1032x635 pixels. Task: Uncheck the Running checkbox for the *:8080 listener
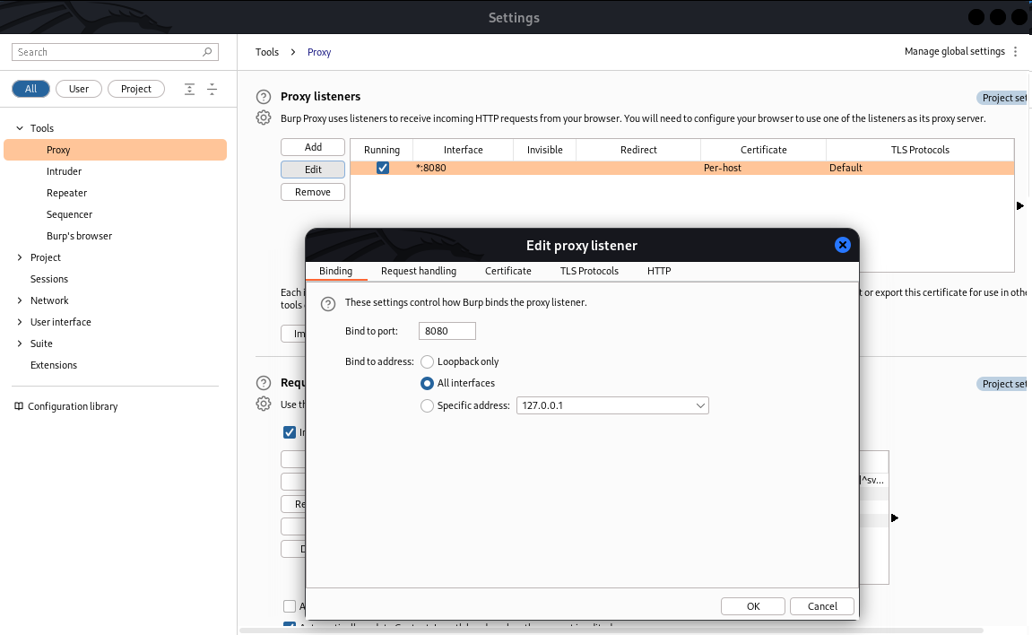click(x=383, y=168)
